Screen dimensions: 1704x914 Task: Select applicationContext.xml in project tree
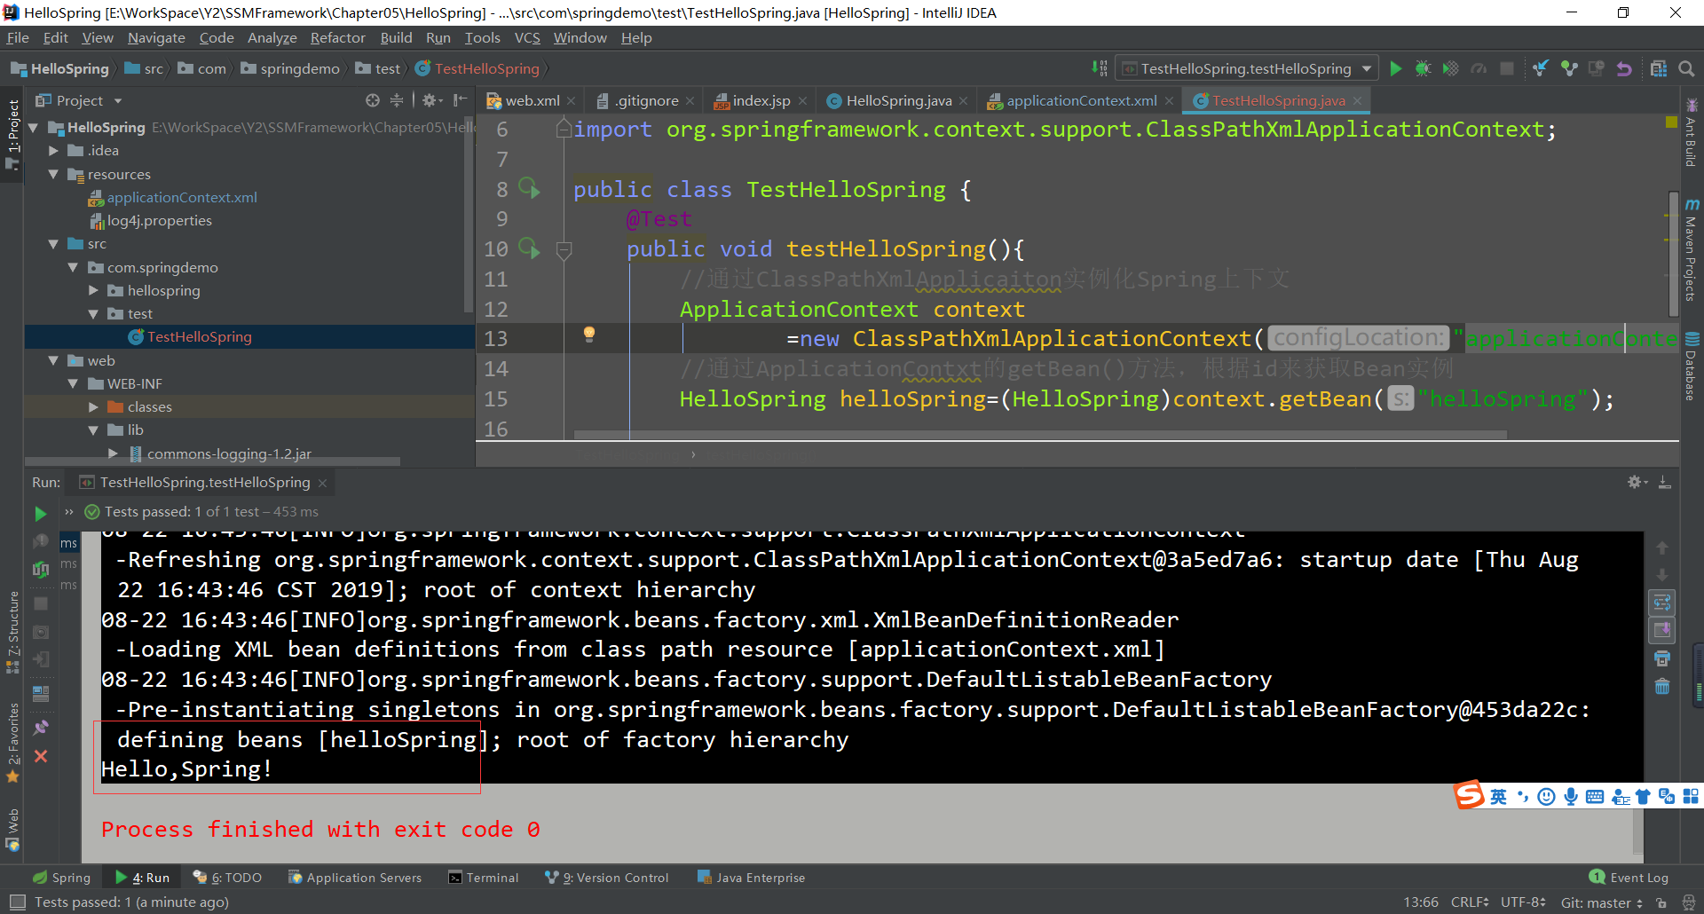coord(182,197)
